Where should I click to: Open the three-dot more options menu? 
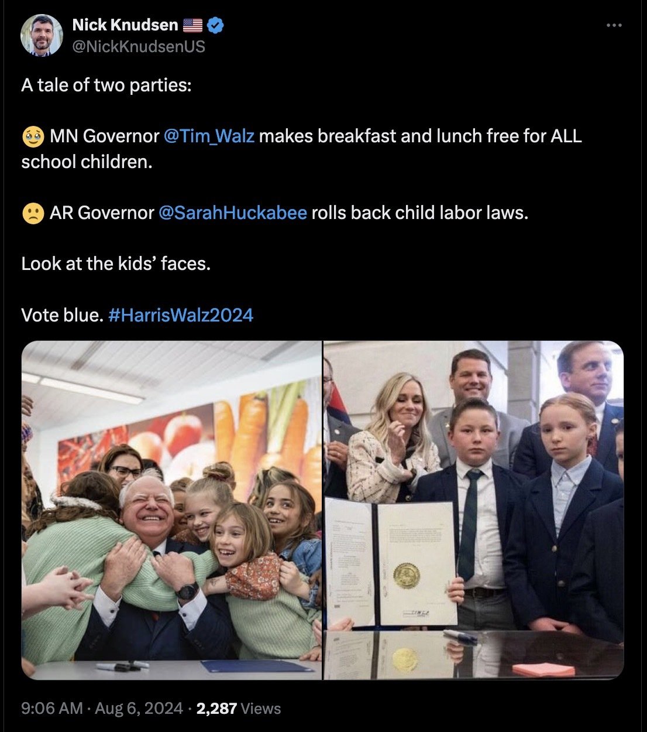point(614,26)
